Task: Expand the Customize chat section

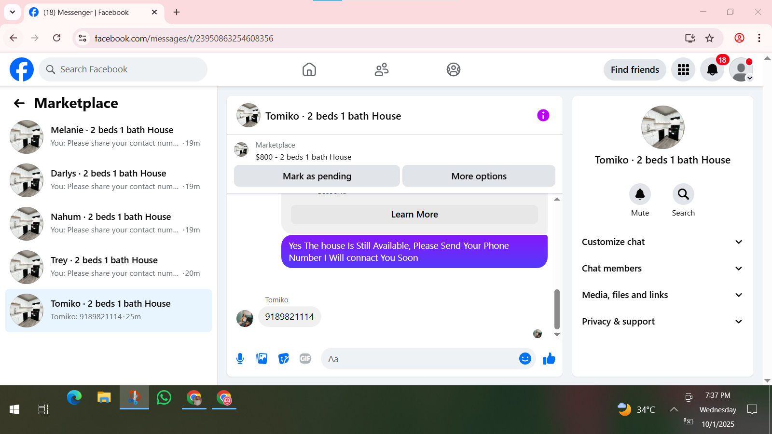Action: (662, 242)
